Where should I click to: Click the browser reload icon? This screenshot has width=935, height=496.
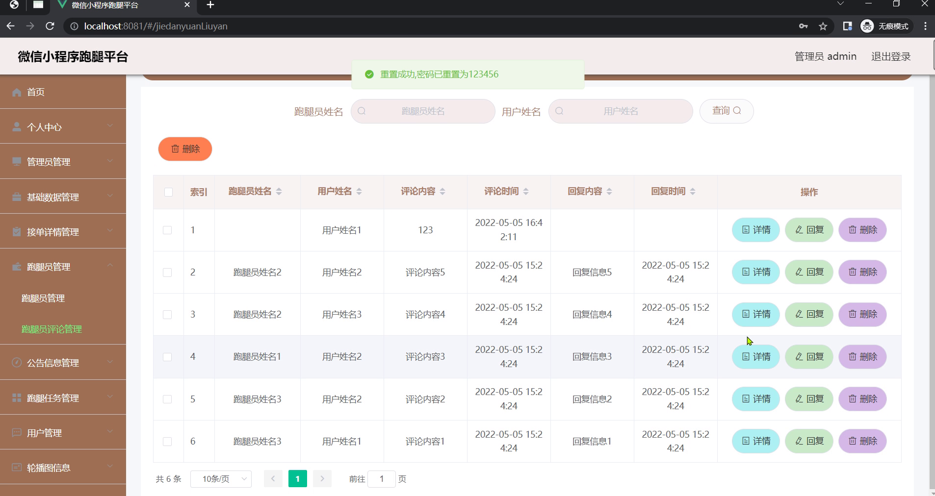point(50,26)
